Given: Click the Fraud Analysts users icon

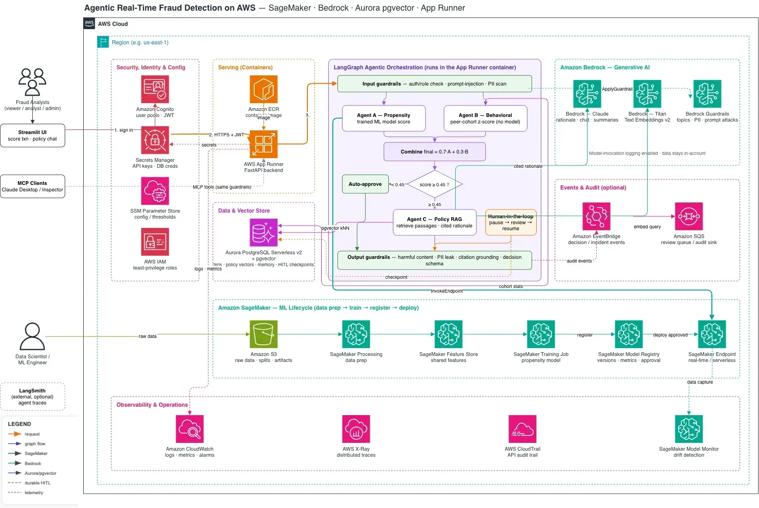Looking at the screenshot, I should [x=32, y=82].
